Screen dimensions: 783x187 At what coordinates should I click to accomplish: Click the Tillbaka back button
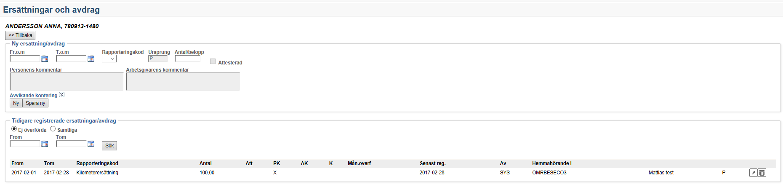tap(20, 35)
